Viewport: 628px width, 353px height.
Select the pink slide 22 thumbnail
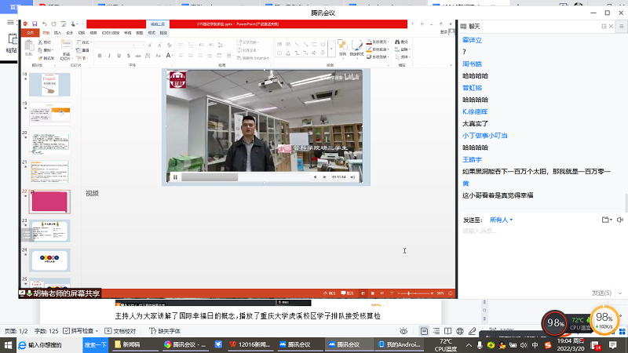49,202
